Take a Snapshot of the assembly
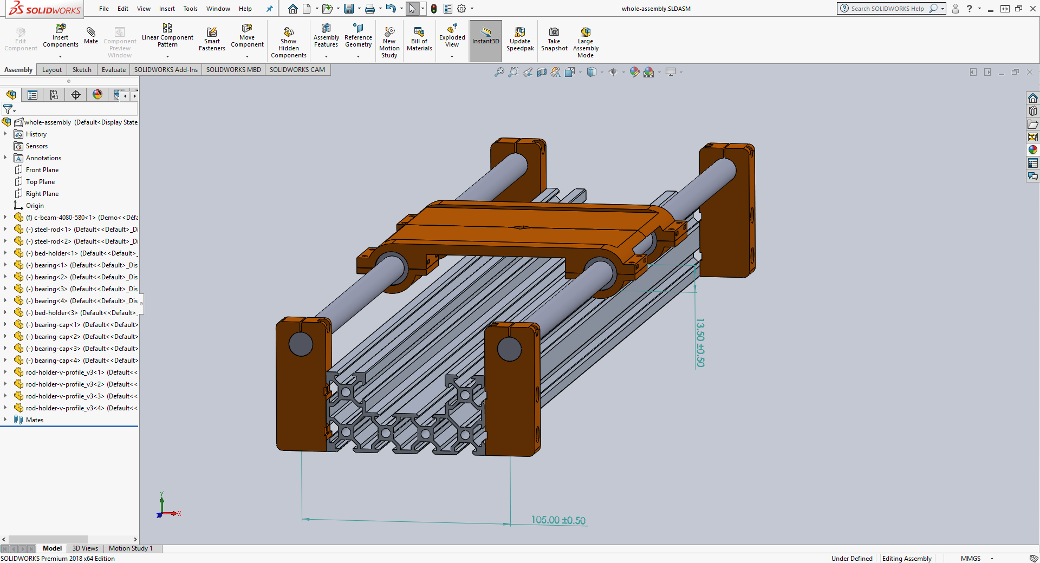 pyautogui.click(x=554, y=40)
